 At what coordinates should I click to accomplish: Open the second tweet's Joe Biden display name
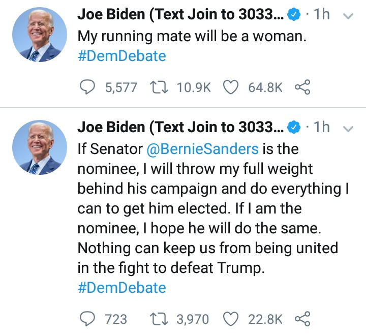pyautogui.click(x=180, y=128)
